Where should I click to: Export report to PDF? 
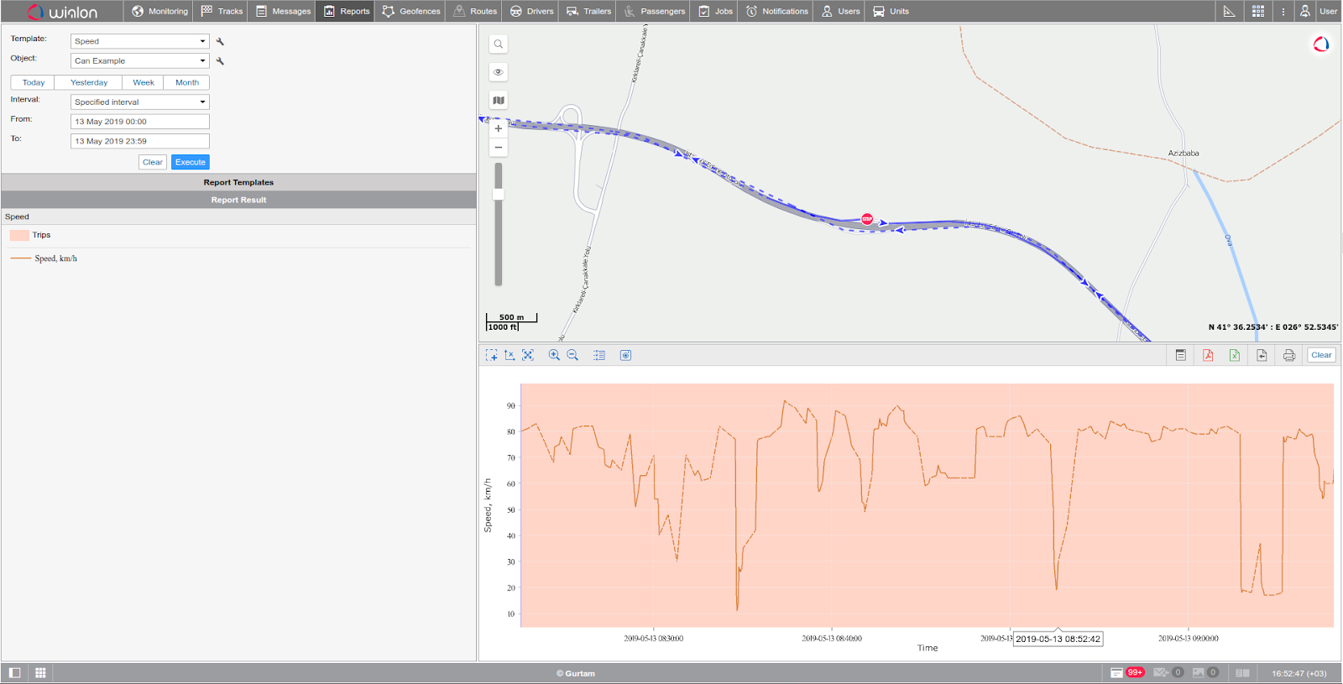pos(1208,355)
